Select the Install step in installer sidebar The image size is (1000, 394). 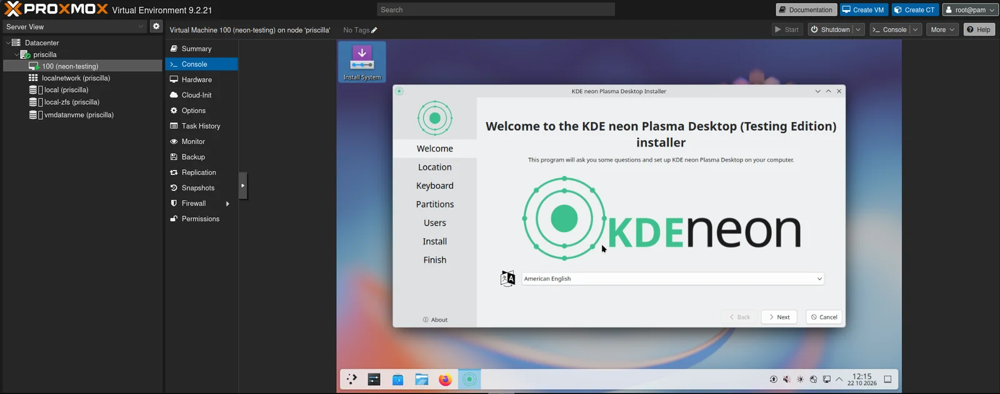[x=435, y=242]
